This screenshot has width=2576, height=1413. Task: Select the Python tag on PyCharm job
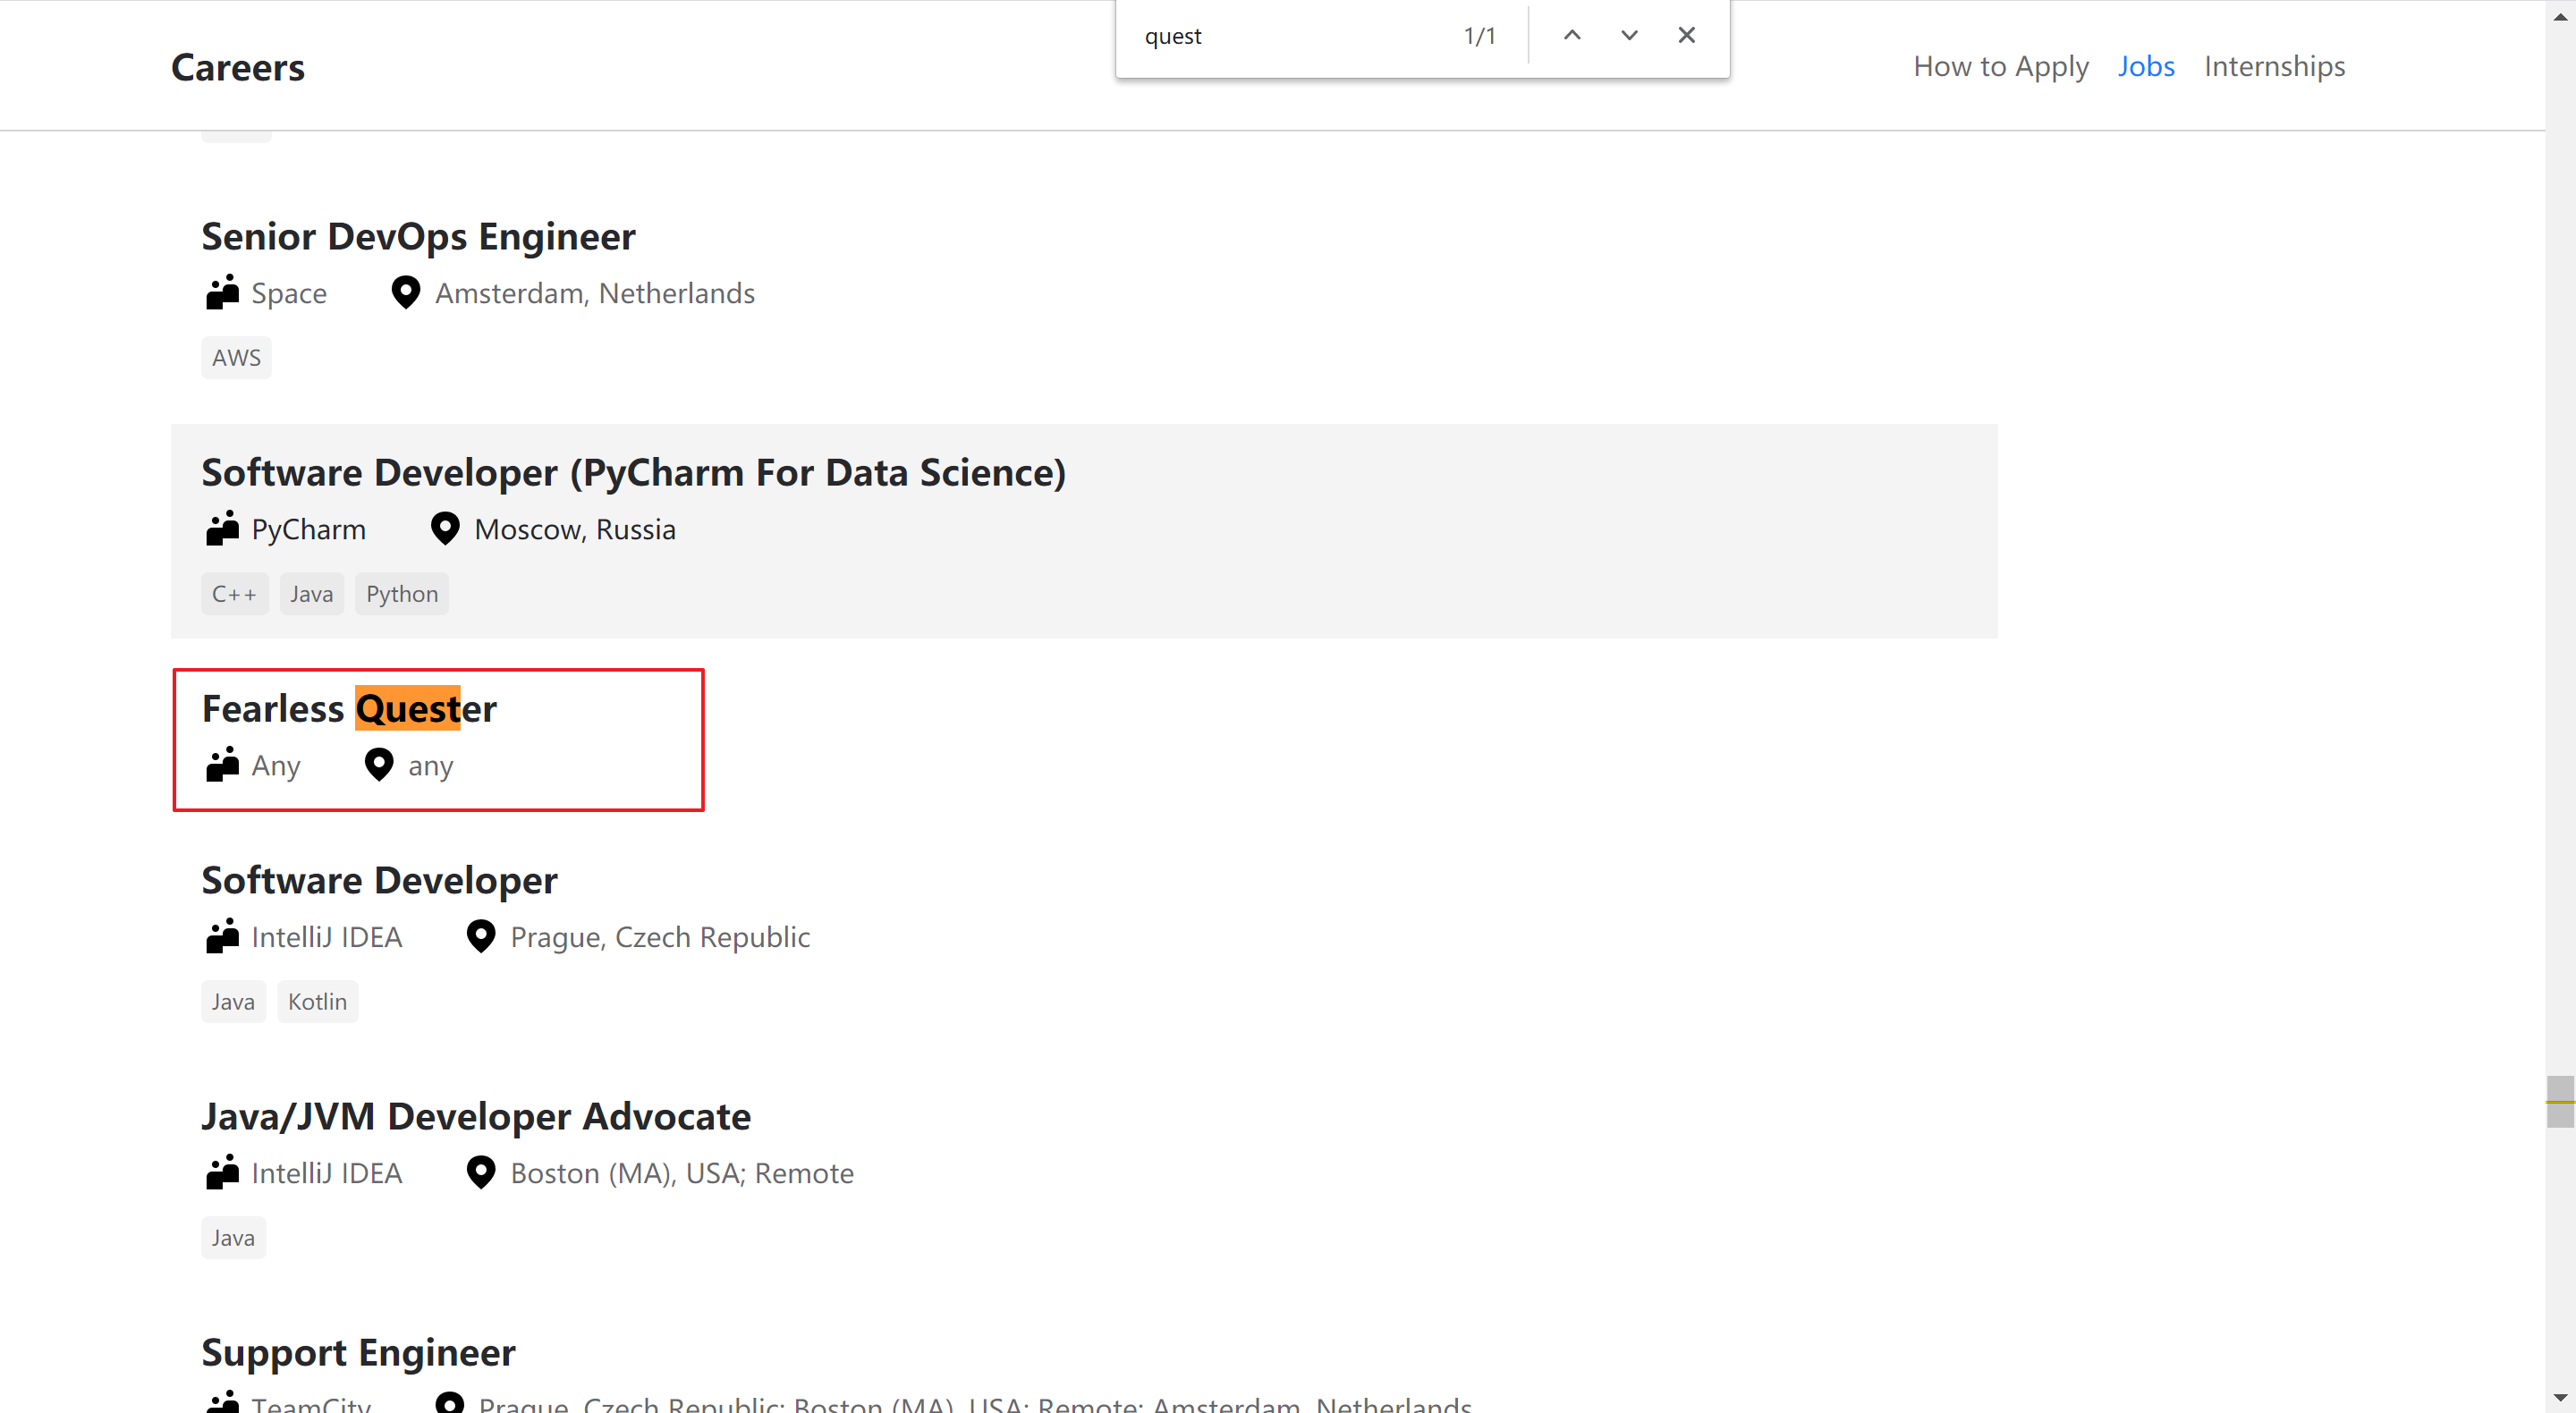[x=402, y=594]
